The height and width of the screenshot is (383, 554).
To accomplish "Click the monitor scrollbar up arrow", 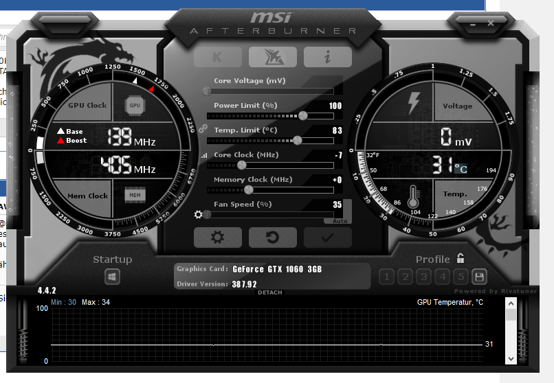I will coord(511,303).
